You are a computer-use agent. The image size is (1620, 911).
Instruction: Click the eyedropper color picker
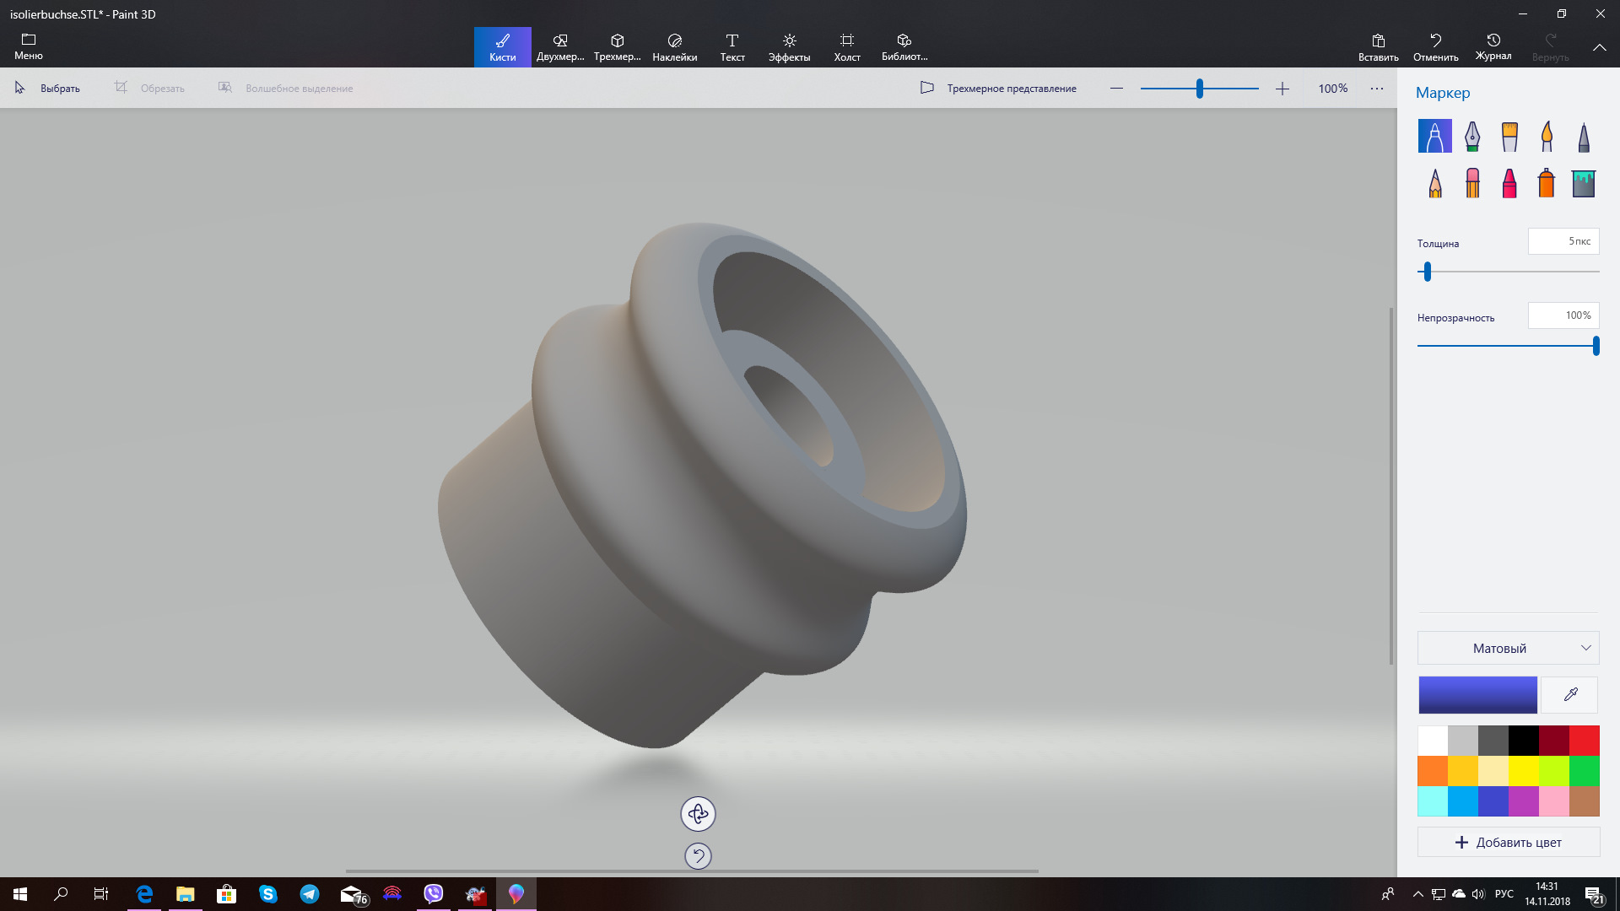pos(1570,695)
